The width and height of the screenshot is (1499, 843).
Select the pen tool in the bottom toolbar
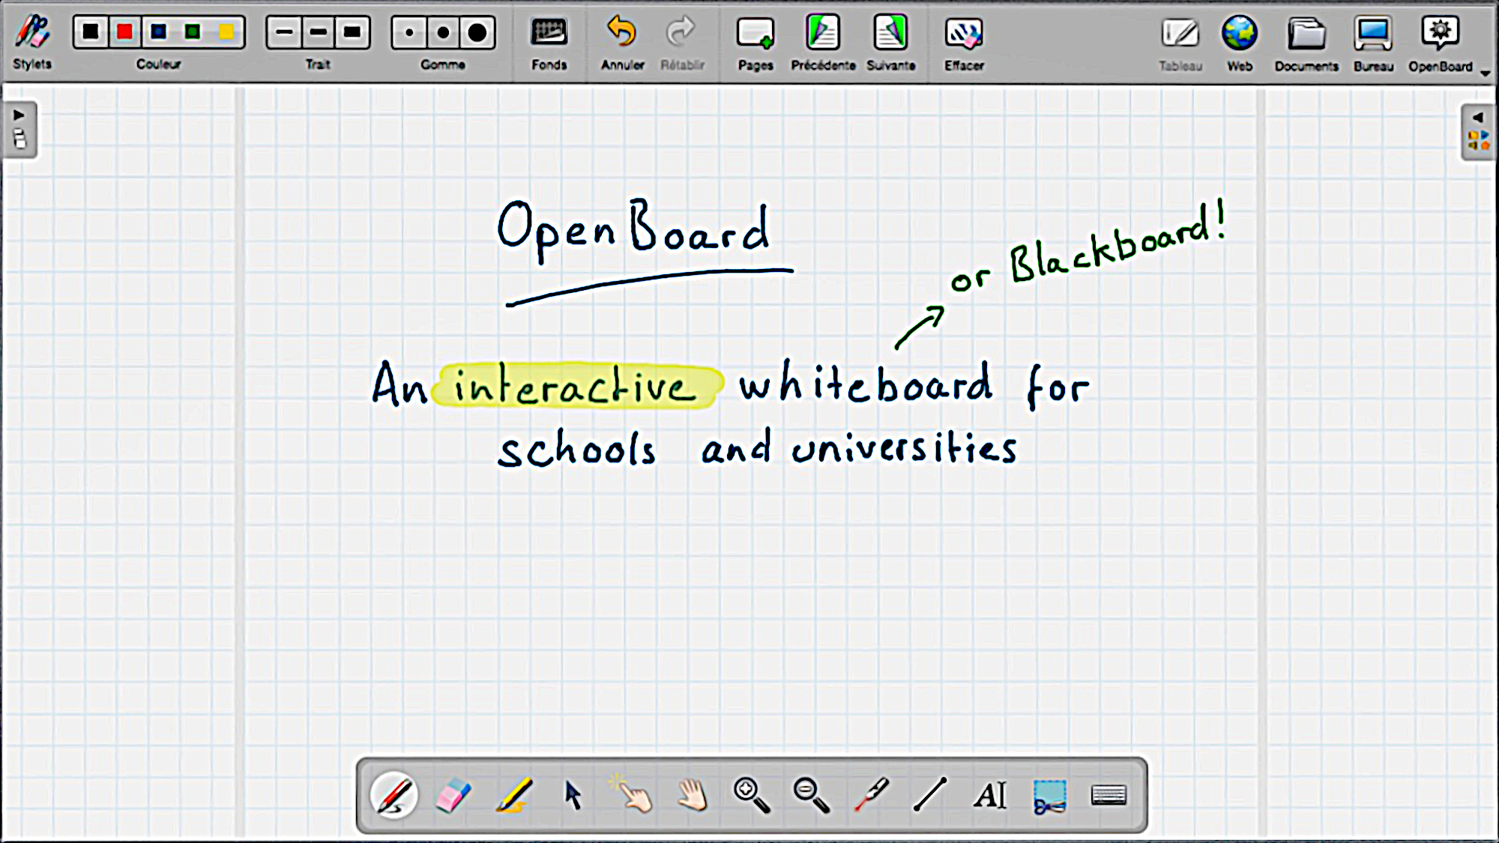(393, 795)
